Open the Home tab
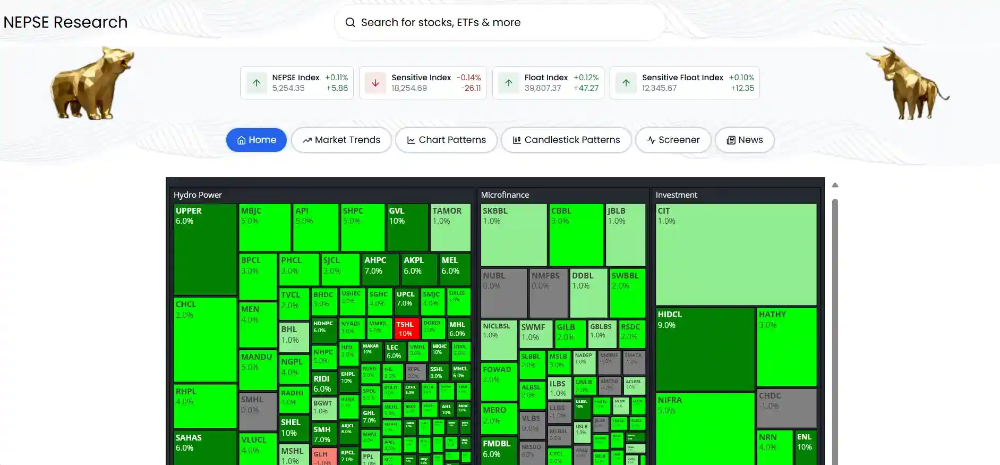Screen dimensions: 1000x465 tap(257, 140)
